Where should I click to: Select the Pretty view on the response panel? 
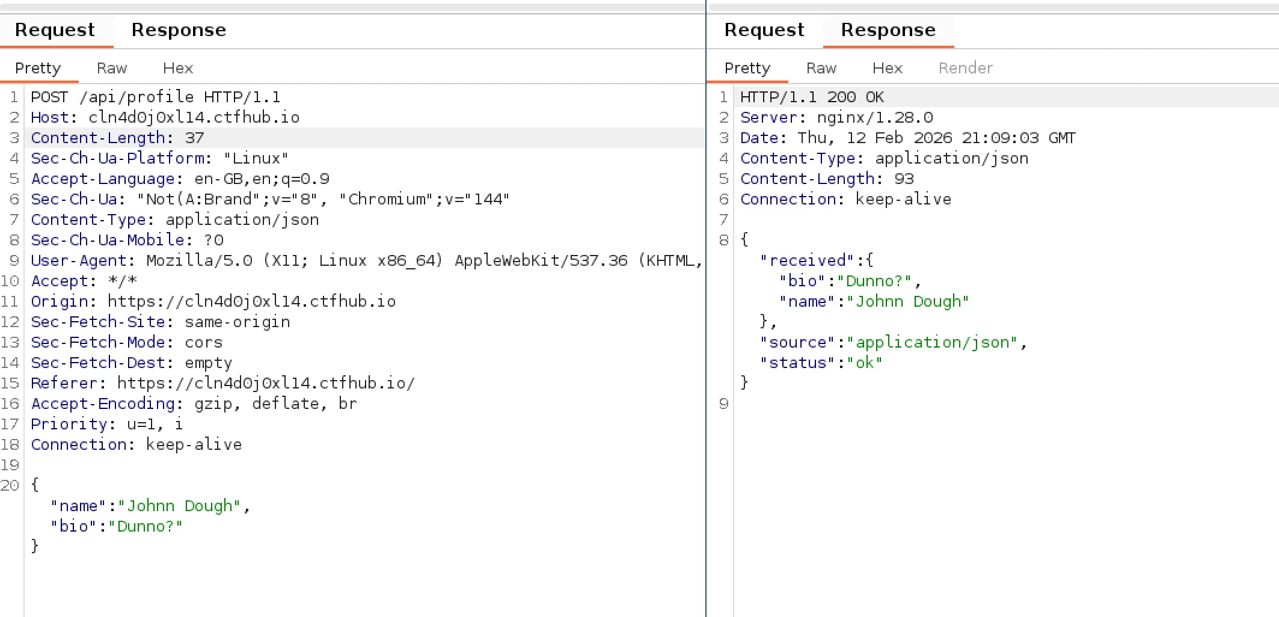tap(747, 68)
